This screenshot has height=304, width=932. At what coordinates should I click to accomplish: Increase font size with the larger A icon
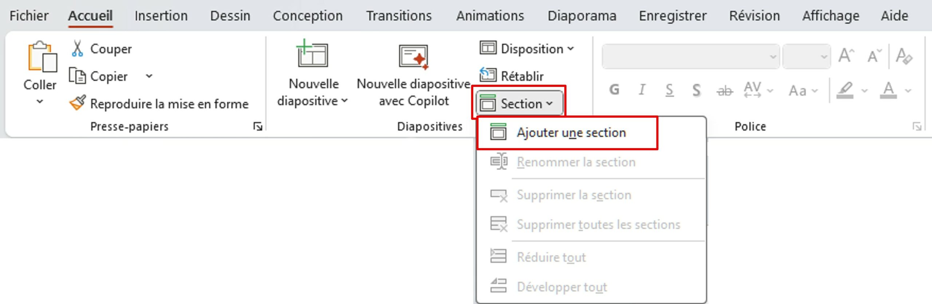845,56
